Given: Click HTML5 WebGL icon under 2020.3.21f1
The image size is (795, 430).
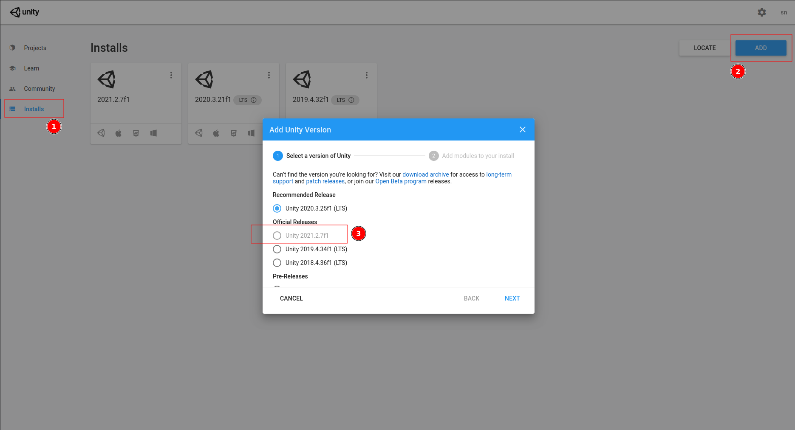Looking at the screenshot, I should point(234,133).
